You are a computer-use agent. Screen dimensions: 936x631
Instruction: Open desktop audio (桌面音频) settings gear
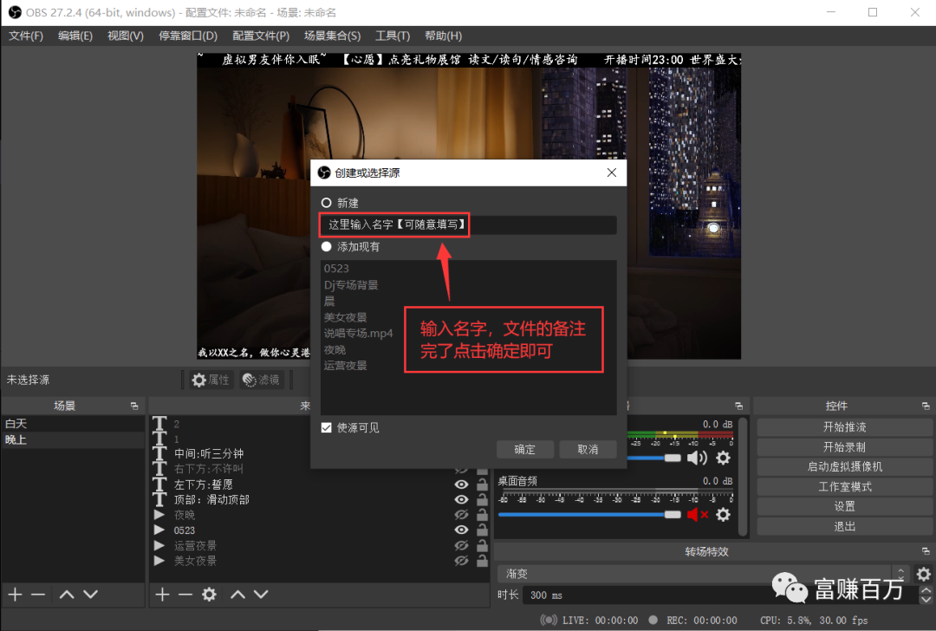point(723,514)
